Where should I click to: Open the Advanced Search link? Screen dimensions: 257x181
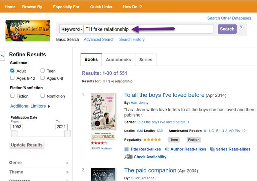point(99,39)
